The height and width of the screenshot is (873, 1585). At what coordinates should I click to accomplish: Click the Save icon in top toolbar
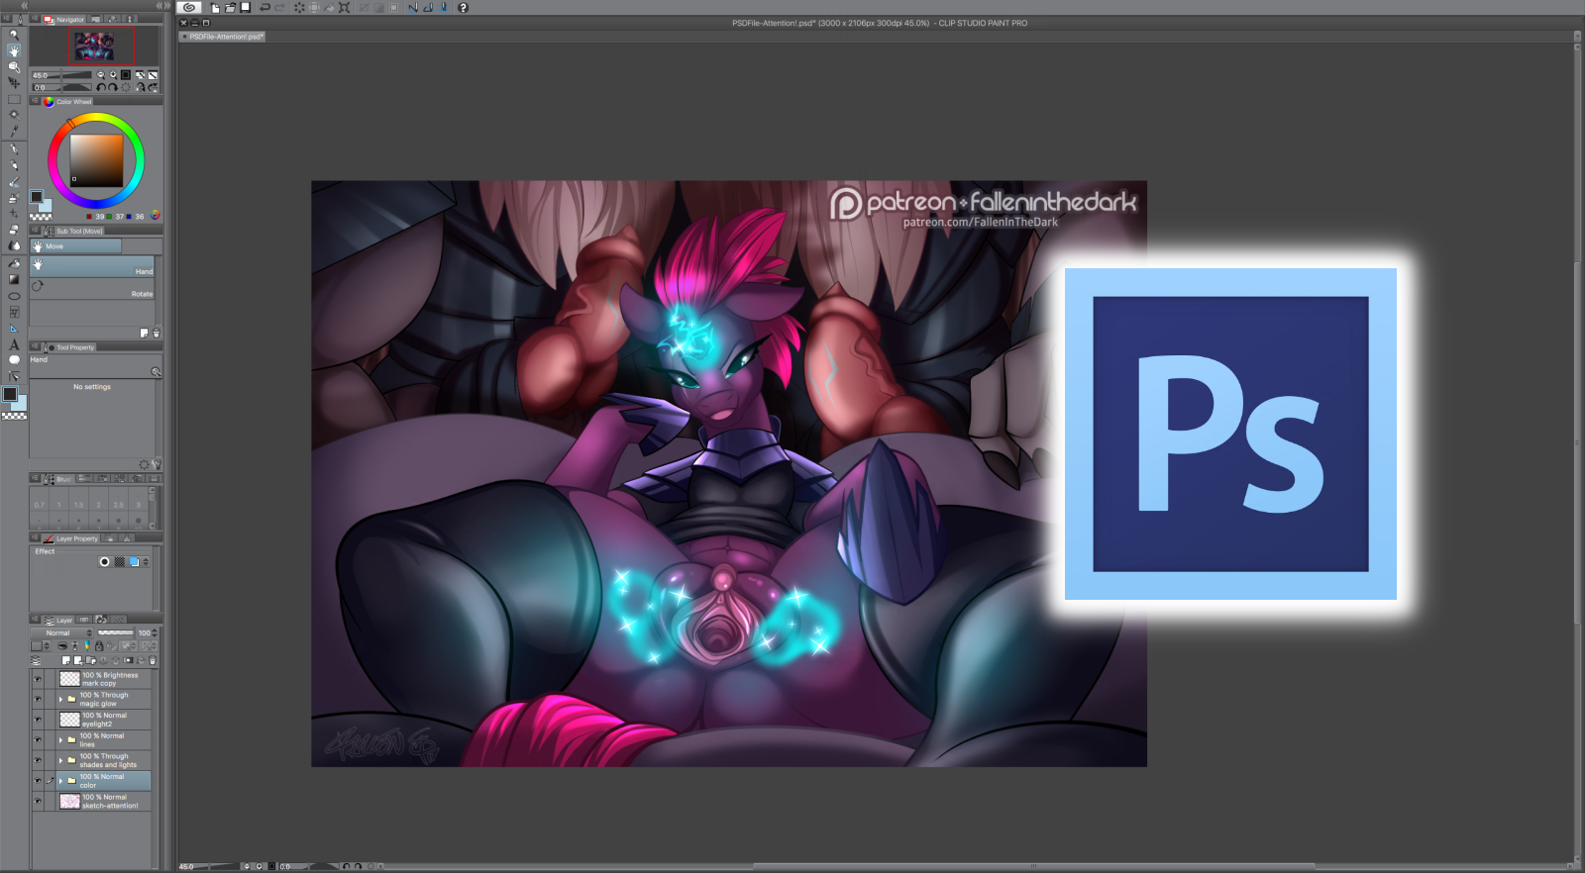pos(246,8)
